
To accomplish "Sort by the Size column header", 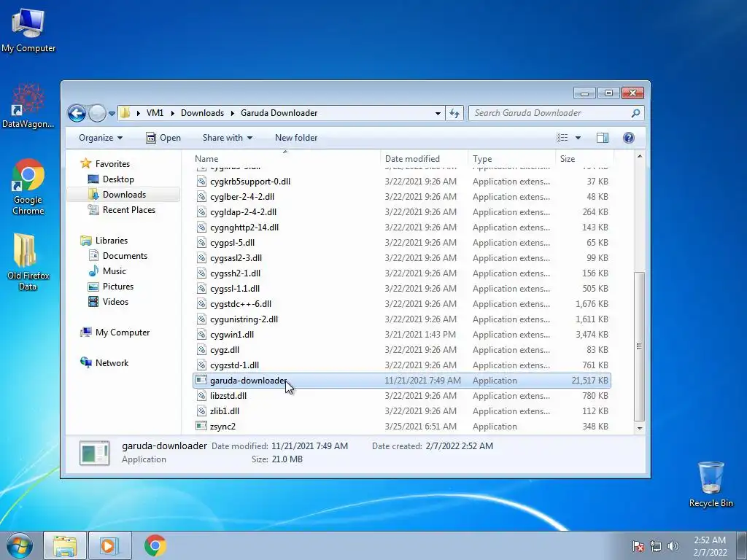I will (x=584, y=159).
